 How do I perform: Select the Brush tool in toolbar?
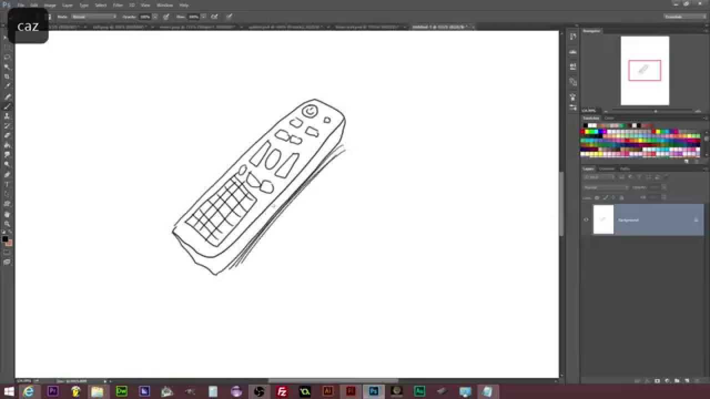coord(8,106)
